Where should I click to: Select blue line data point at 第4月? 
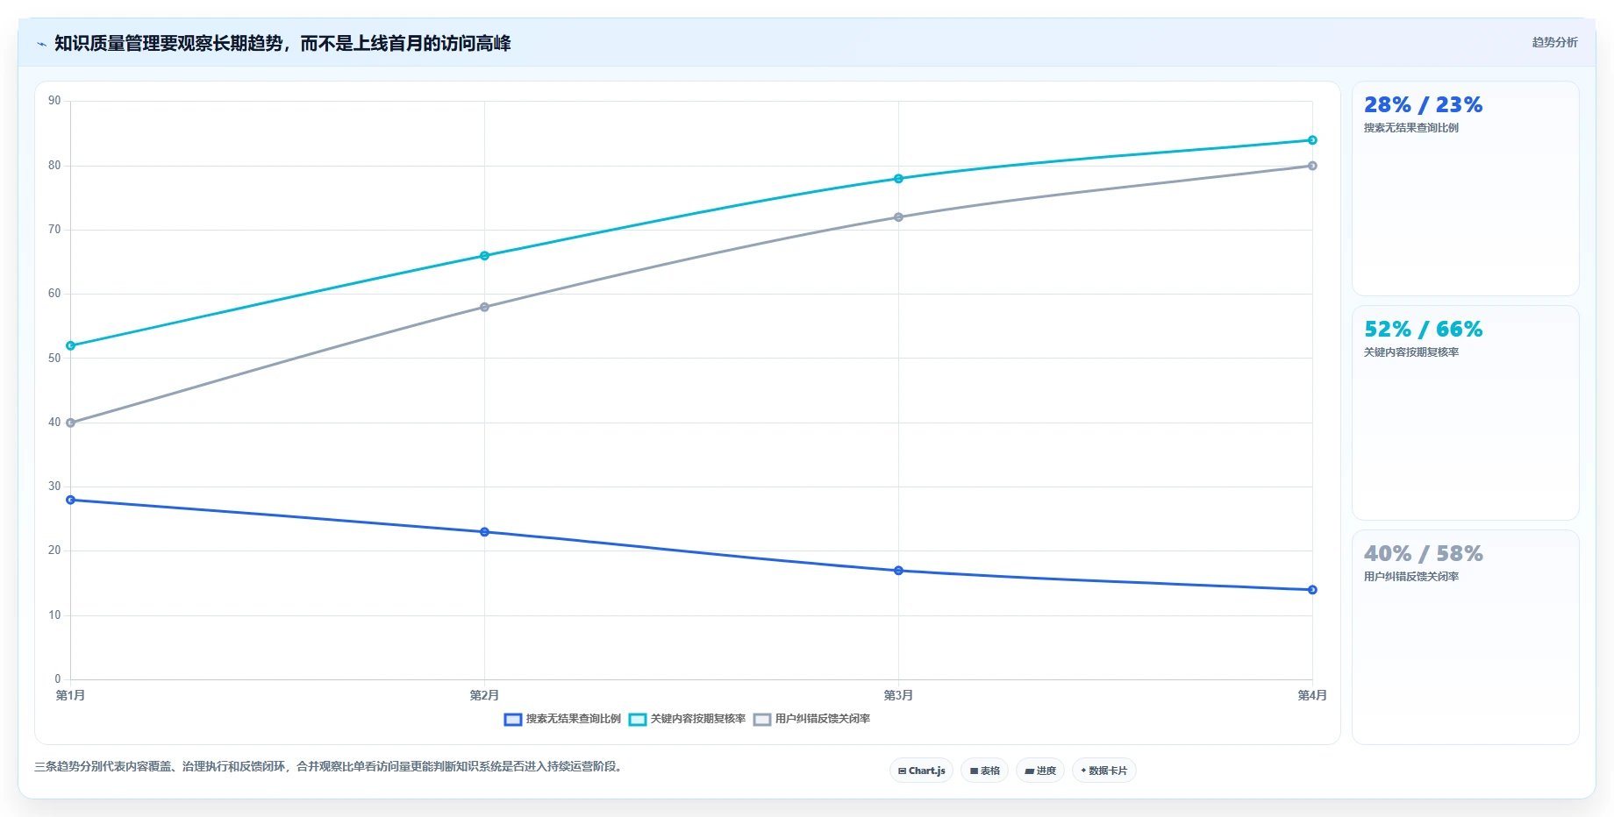point(1312,590)
